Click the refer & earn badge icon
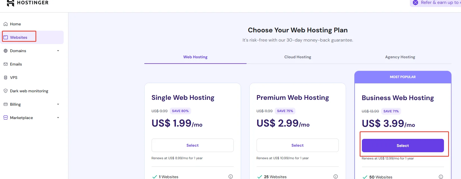This screenshot has height=179, width=461. tap(415, 3)
